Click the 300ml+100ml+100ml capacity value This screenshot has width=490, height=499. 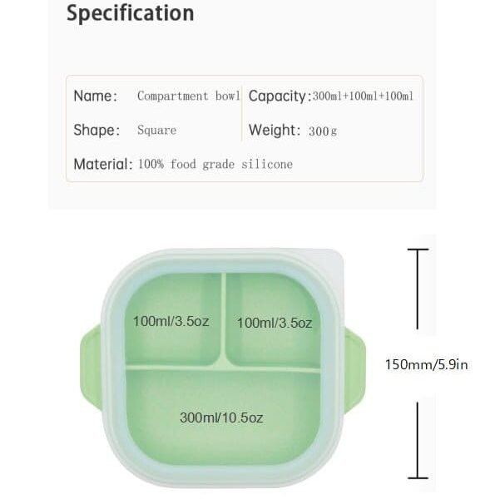pos(363,96)
